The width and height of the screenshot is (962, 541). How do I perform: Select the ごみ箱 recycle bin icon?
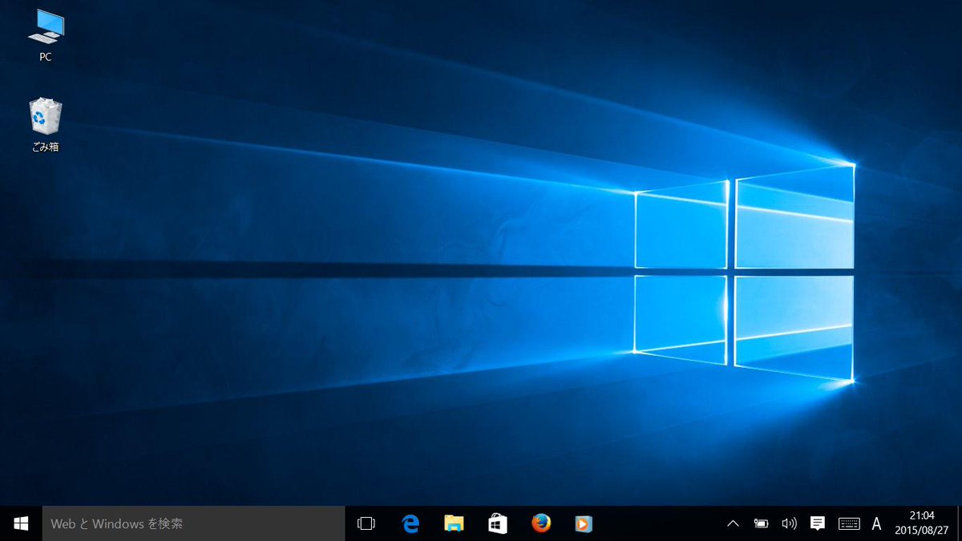46,126
